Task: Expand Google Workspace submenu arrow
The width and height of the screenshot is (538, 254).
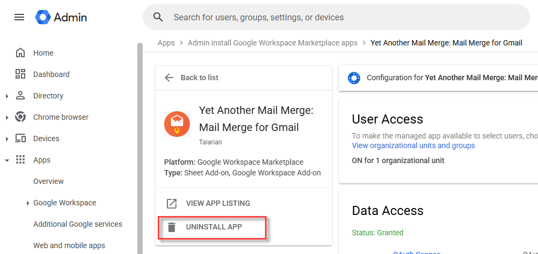Action: pyautogui.click(x=28, y=203)
